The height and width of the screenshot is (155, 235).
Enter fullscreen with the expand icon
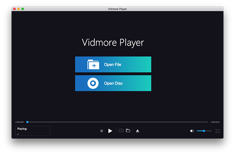click(217, 131)
